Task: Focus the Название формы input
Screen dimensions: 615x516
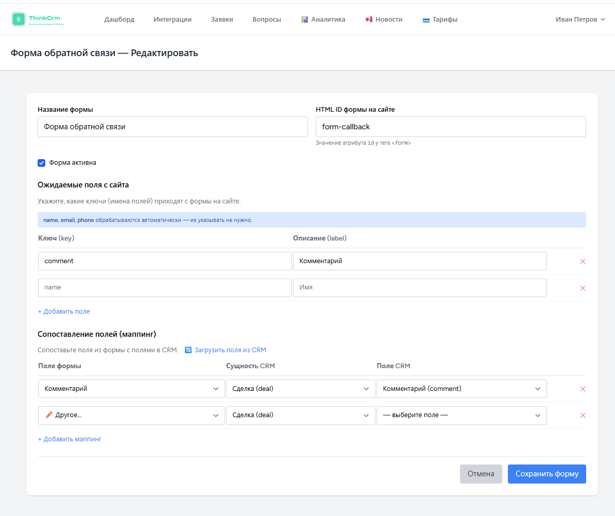Action: [173, 127]
